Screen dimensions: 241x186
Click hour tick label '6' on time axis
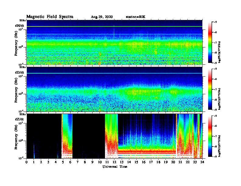70,162
